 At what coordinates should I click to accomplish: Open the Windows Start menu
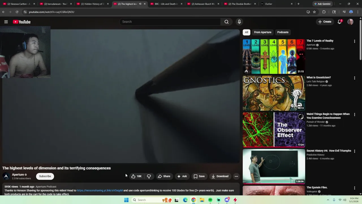point(126,200)
